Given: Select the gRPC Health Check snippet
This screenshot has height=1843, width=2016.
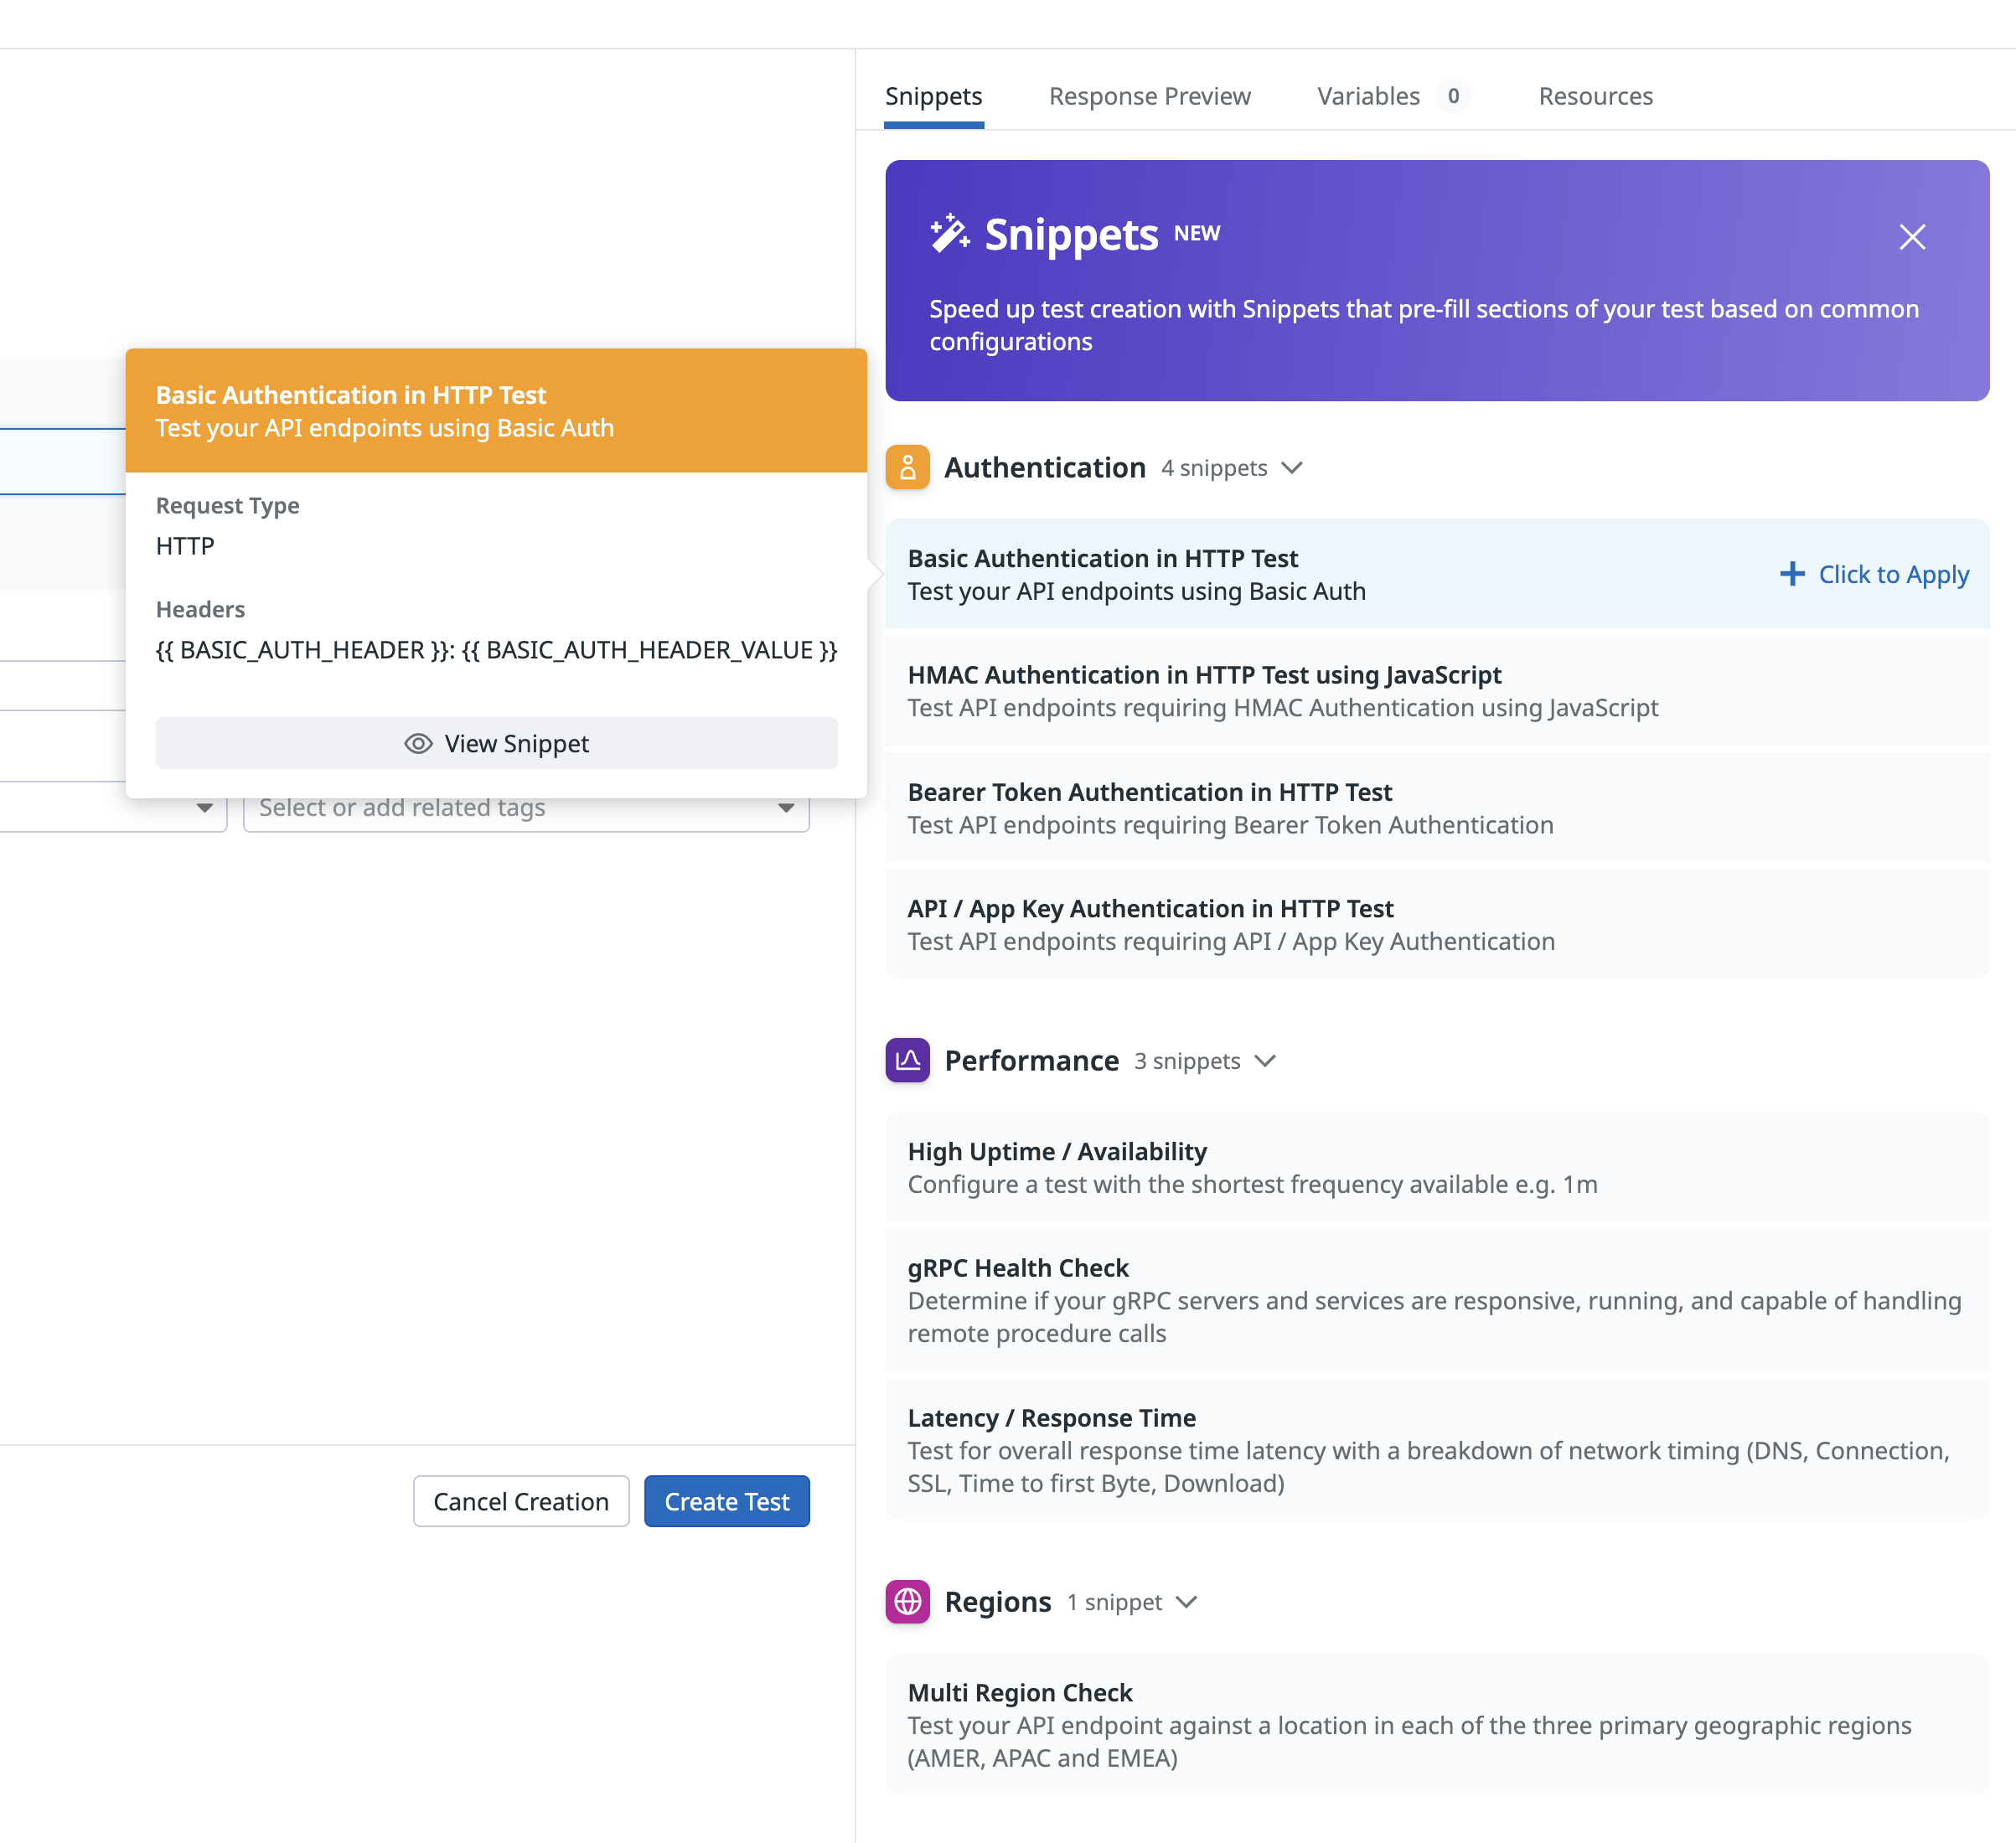Looking at the screenshot, I should 1437,1301.
